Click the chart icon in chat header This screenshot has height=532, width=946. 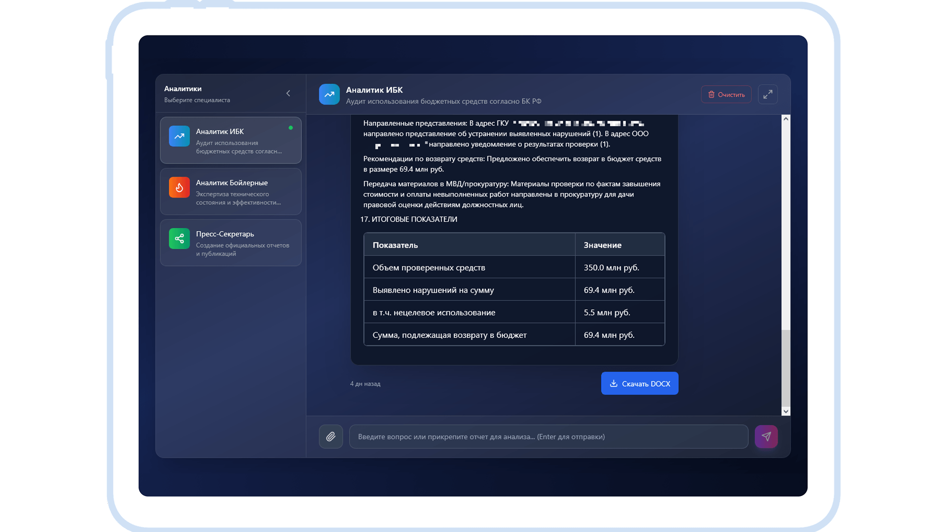point(329,95)
